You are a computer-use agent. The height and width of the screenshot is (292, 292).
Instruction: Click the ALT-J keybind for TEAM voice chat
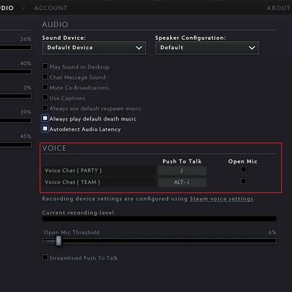tap(182, 182)
